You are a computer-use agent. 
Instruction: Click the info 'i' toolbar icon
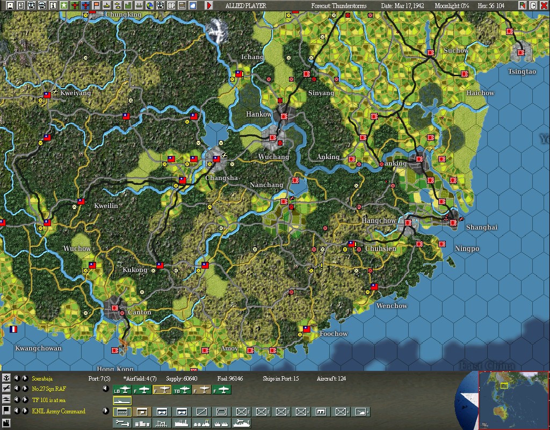point(53,5)
